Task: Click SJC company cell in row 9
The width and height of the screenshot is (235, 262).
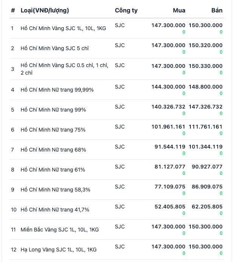Action: [x=120, y=187]
